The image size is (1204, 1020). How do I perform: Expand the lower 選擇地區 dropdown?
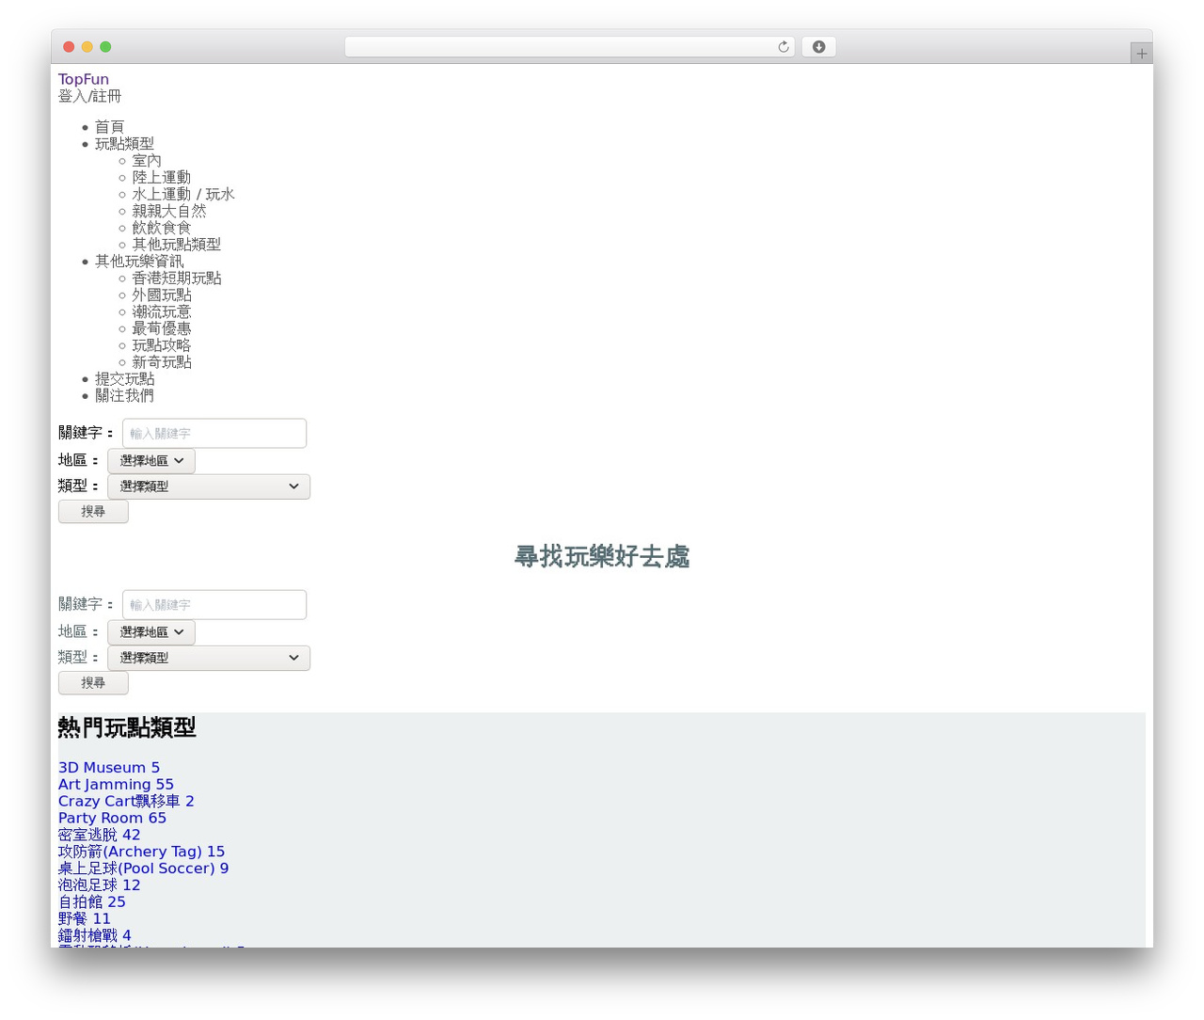coord(151,632)
